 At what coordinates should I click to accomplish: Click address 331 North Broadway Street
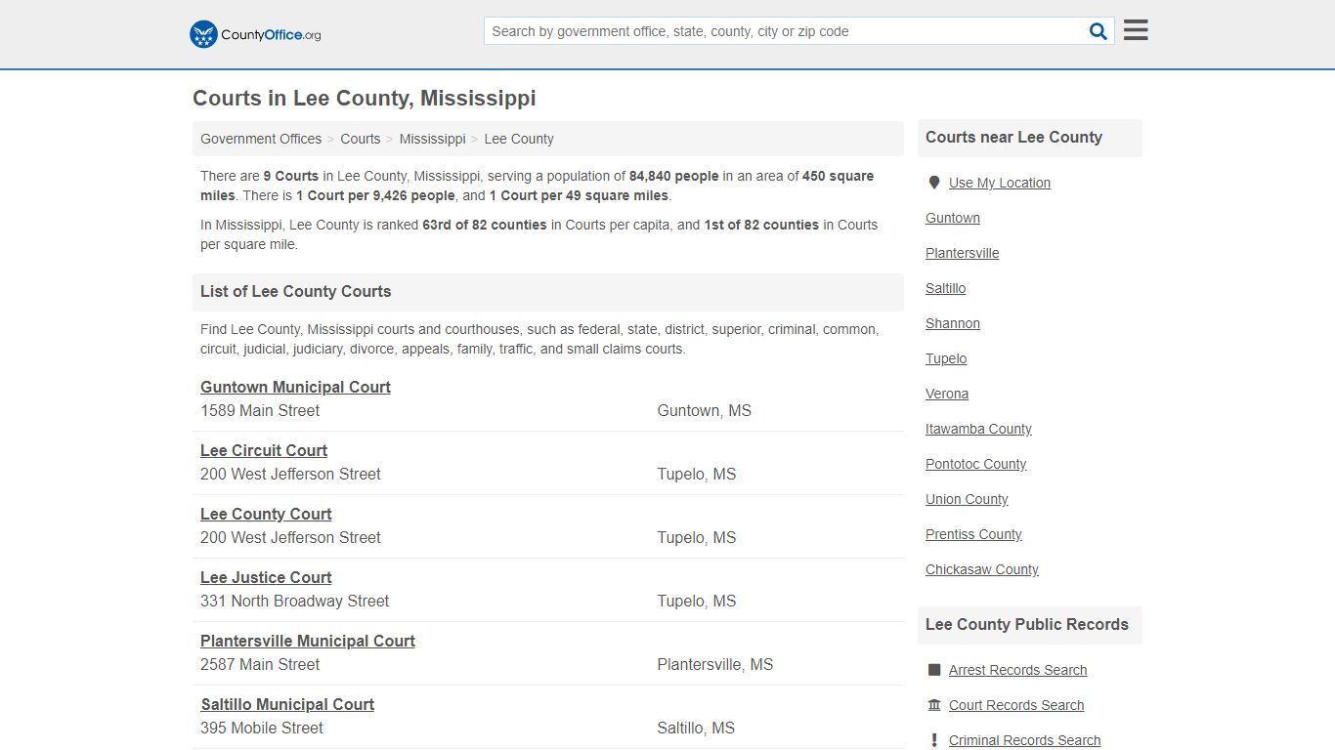coord(295,601)
